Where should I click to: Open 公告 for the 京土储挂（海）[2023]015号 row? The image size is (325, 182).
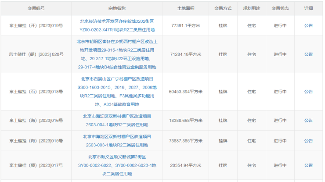click(308, 141)
